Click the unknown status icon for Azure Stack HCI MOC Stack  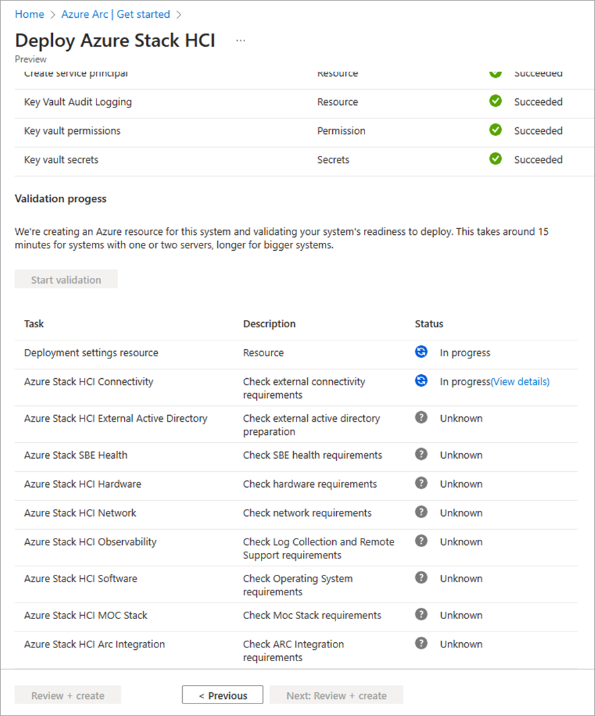[x=421, y=614]
